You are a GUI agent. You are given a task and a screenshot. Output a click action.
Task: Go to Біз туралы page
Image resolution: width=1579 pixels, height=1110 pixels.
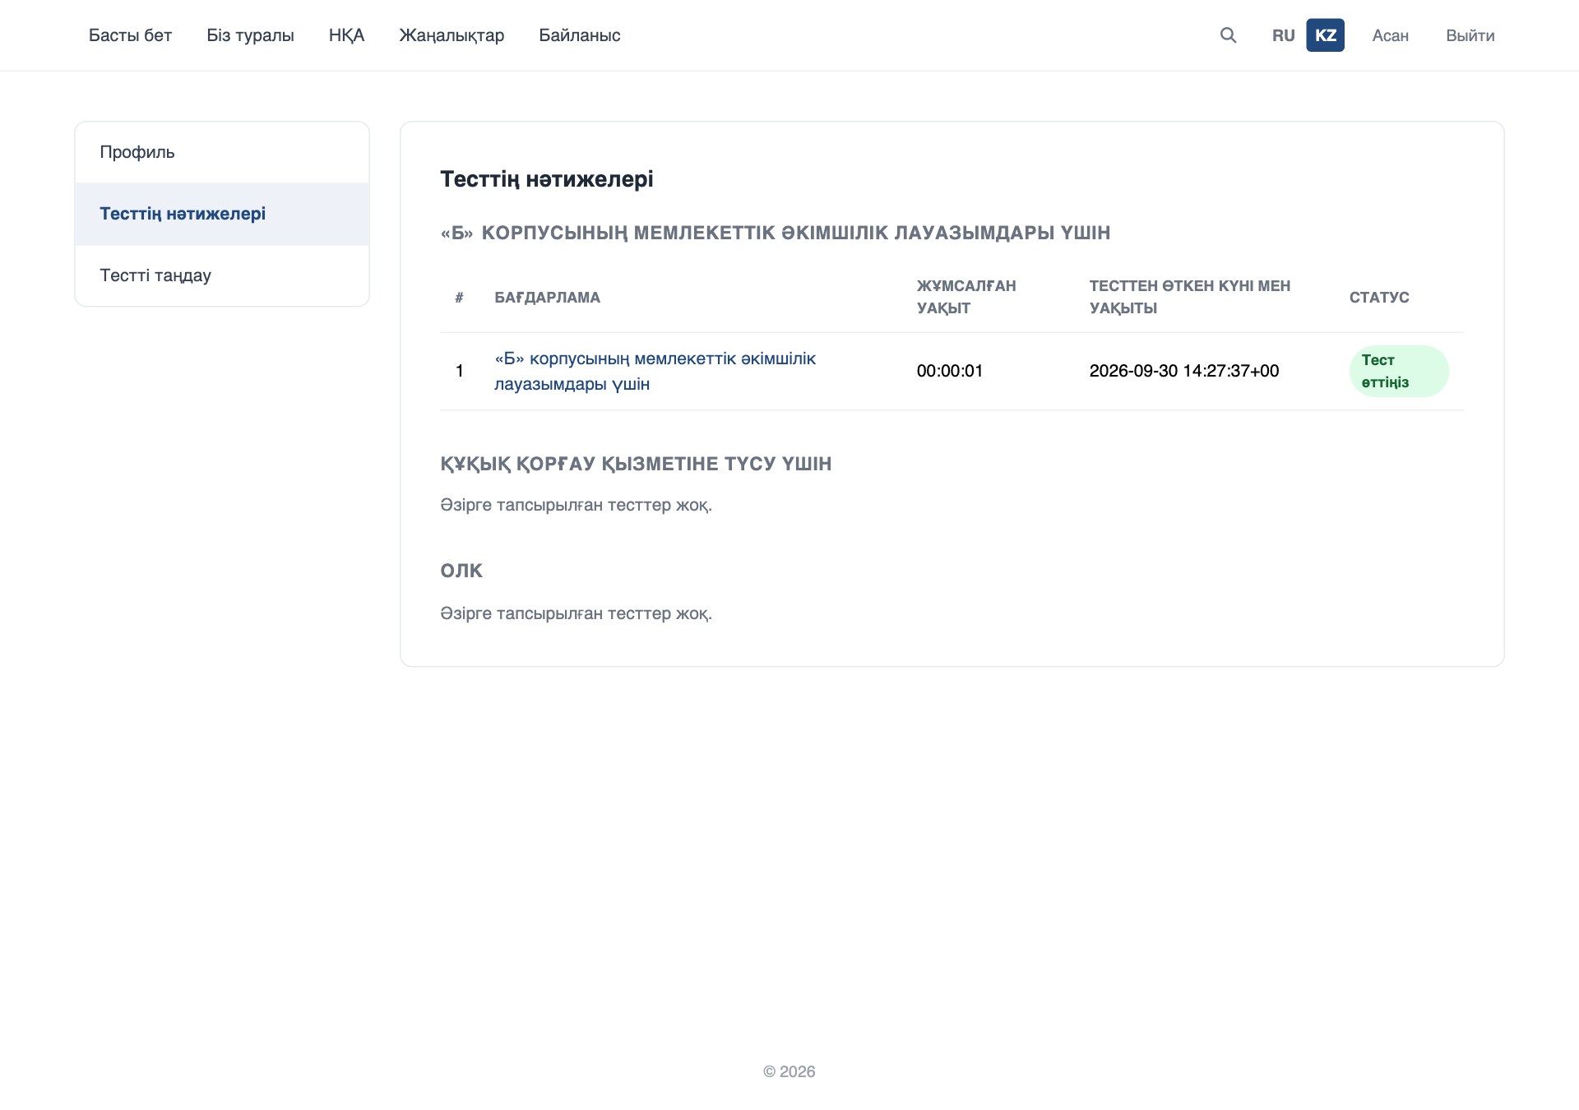(x=250, y=35)
